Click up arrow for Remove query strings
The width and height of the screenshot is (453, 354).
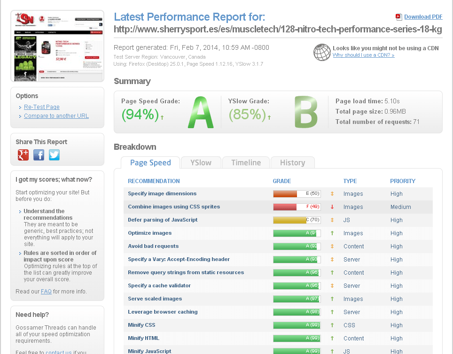pyautogui.click(x=332, y=273)
